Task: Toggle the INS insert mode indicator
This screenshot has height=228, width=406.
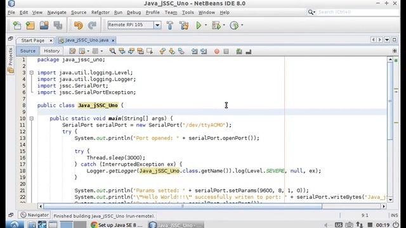Action: point(394,215)
